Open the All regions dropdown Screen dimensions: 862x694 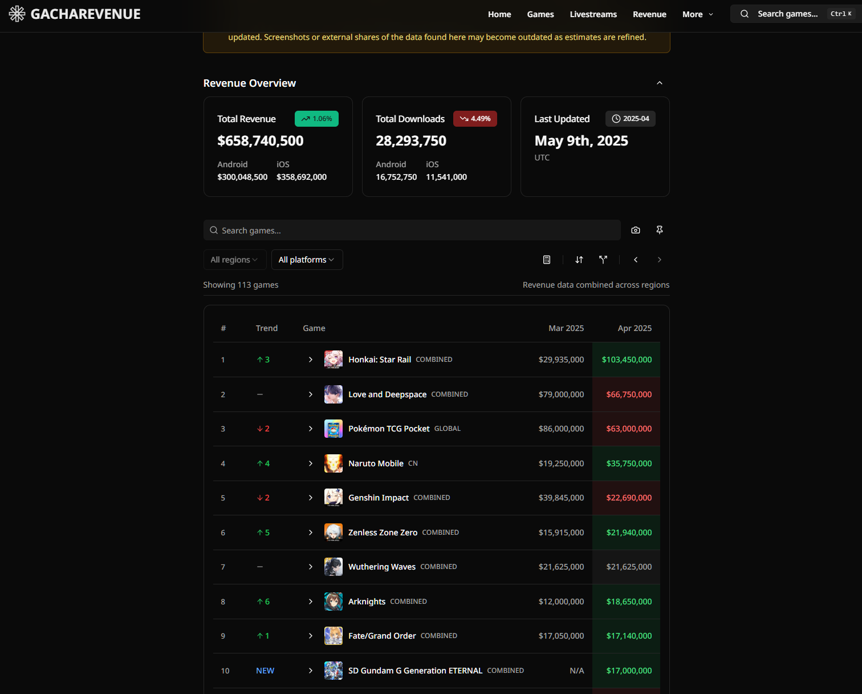click(234, 260)
